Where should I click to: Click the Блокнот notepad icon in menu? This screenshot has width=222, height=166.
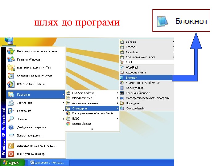click(x=122, y=78)
